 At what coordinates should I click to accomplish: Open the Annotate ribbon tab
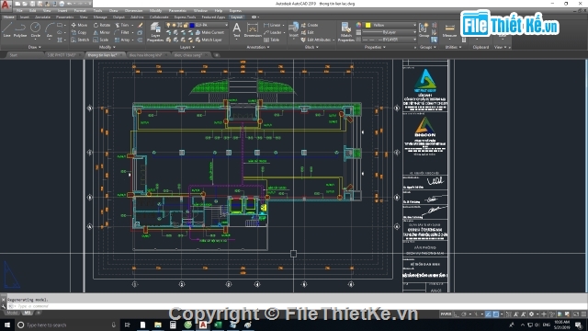click(43, 17)
